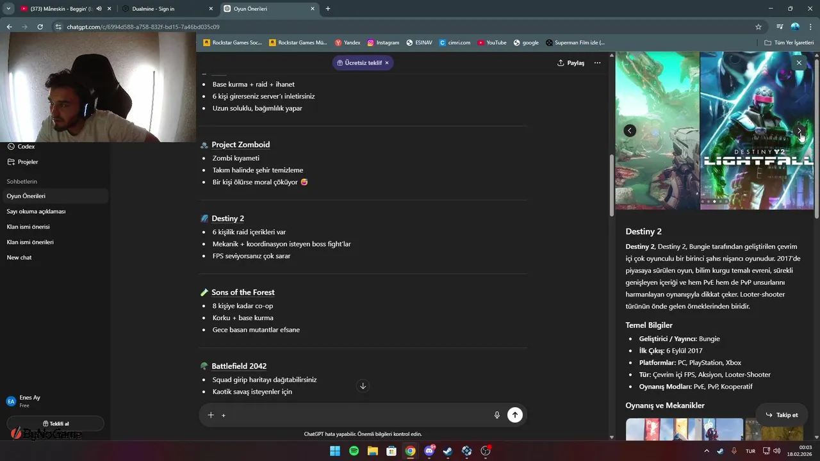Open the Klan ismi önerileri chat

click(x=54, y=242)
